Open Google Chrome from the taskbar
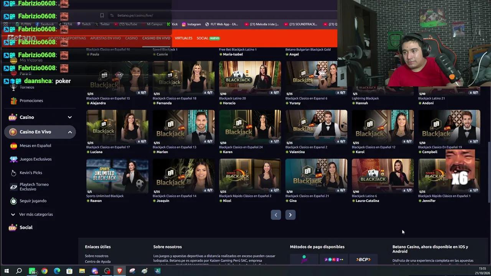Viewport: 491px width, 276px height. 44,271
